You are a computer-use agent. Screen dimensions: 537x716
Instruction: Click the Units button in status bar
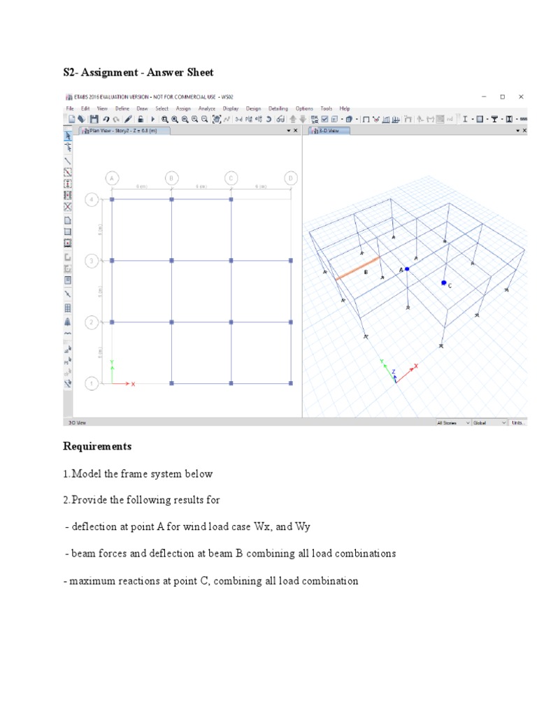point(517,423)
